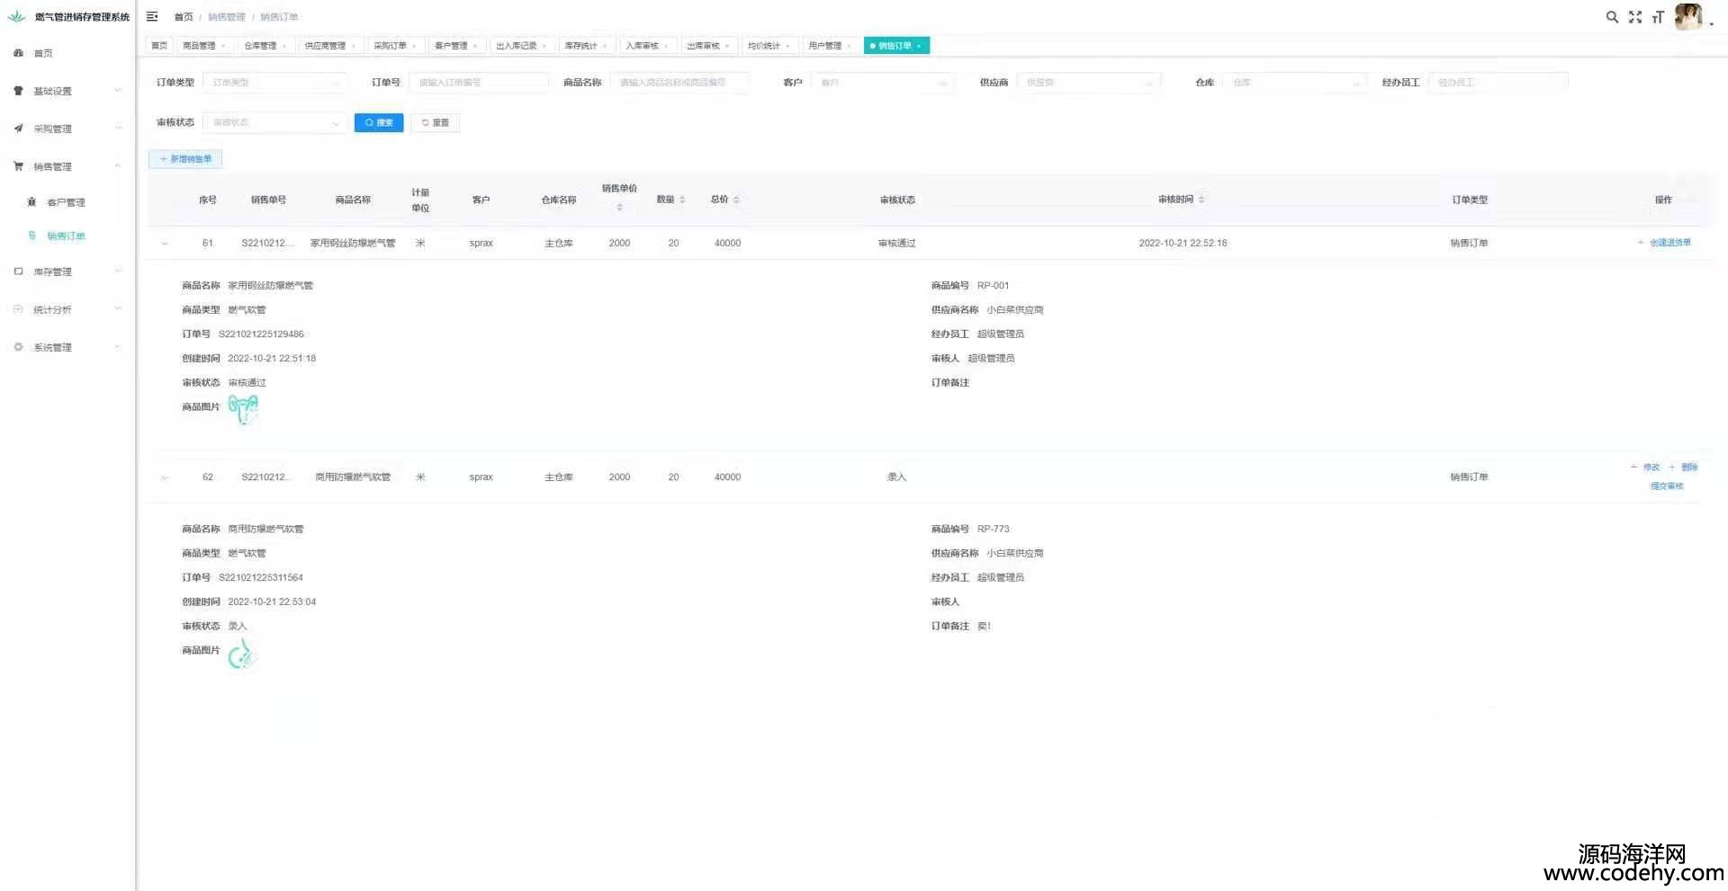Close the active 销售订单 tab
Viewport: 1728px width, 891px height.
point(919,46)
